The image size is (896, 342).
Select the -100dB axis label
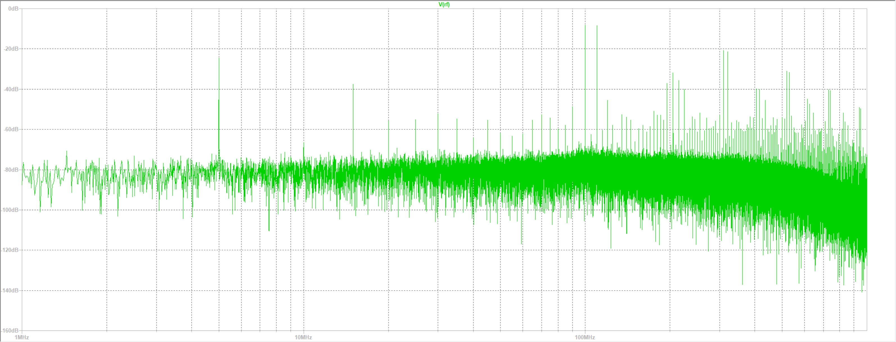click(10, 210)
